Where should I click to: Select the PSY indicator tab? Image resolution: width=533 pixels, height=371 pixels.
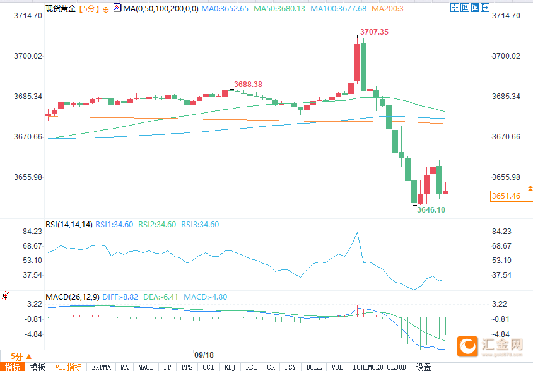click(290, 367)
